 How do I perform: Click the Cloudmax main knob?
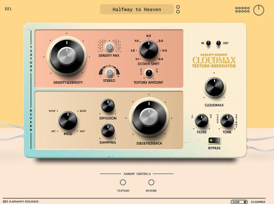pos(215,87)
